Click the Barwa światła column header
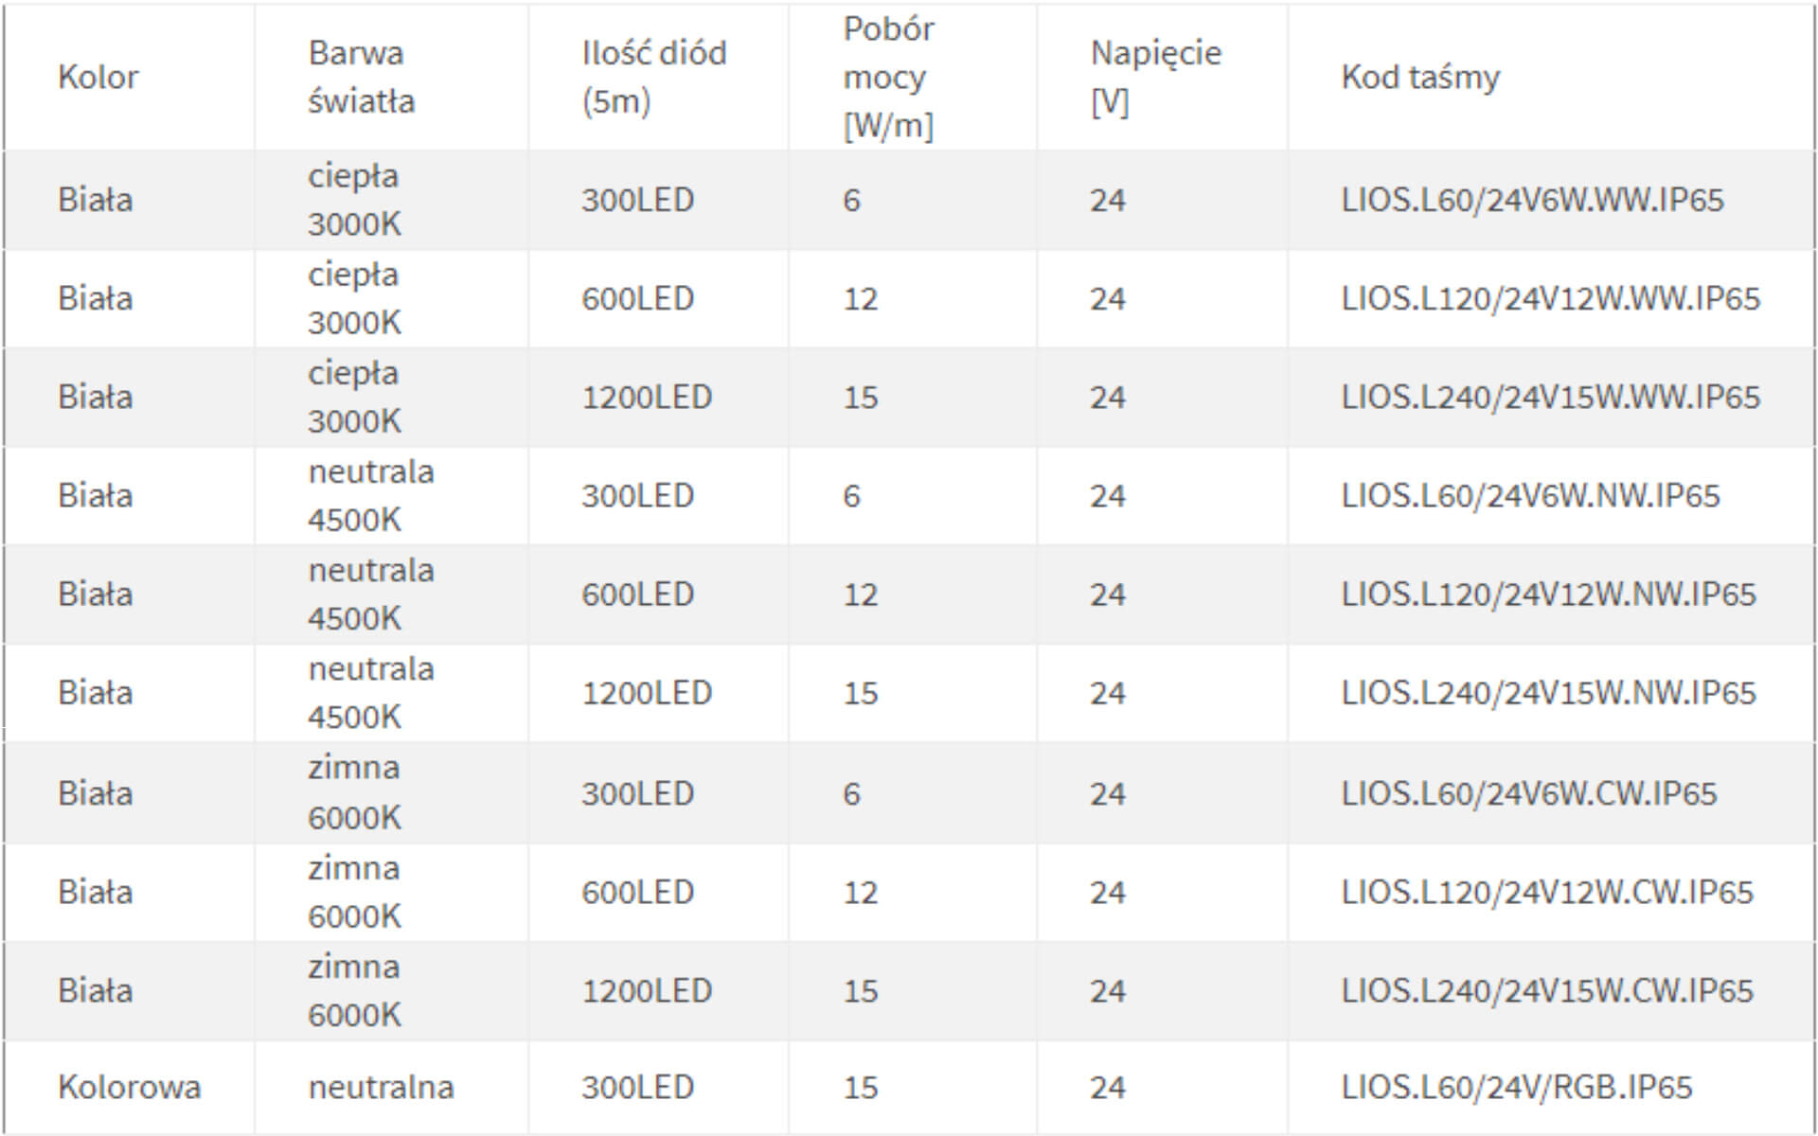The image size is (1818, 1136). 361,77
